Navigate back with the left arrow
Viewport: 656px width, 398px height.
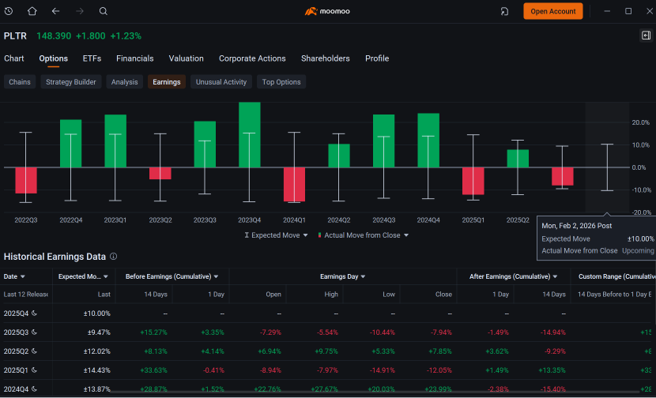point(55,11)
